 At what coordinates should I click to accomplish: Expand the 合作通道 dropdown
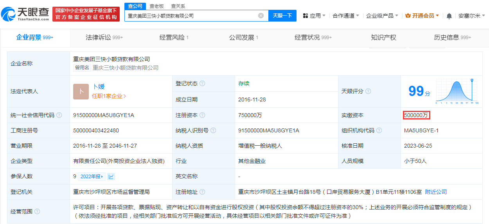[x=358, y=16]
